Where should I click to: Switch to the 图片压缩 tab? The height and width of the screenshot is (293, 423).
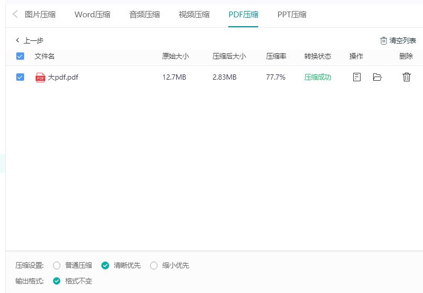pos(40,14)
